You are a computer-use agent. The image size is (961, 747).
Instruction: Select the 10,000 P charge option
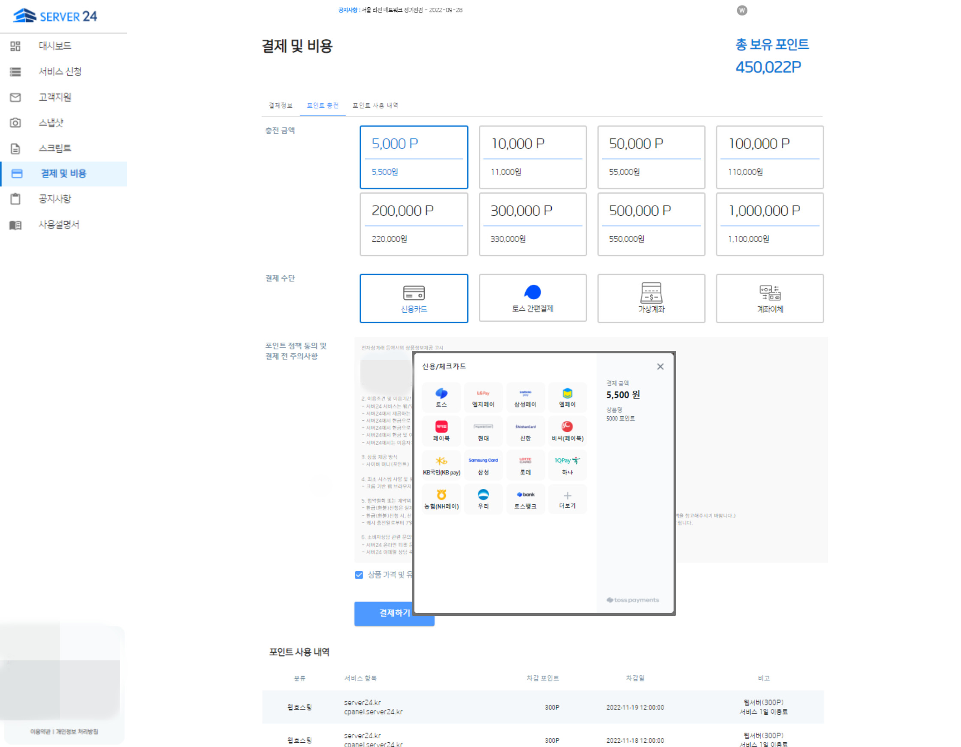pos(532,157)
